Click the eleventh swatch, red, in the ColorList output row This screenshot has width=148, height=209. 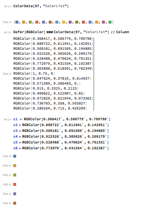(x=83, y=22)
